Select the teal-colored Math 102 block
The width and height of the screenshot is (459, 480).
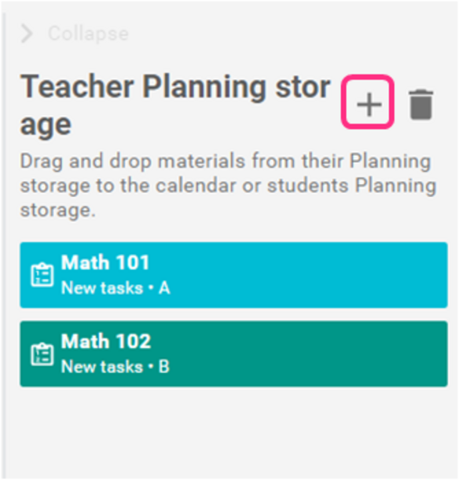(x=233, y=354)
